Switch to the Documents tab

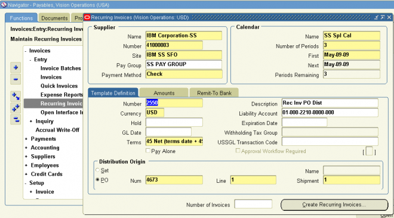coord(54,18)
